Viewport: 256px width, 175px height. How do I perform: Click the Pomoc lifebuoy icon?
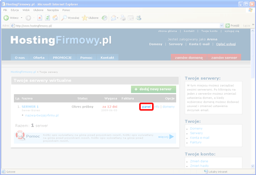click(20, 135)
